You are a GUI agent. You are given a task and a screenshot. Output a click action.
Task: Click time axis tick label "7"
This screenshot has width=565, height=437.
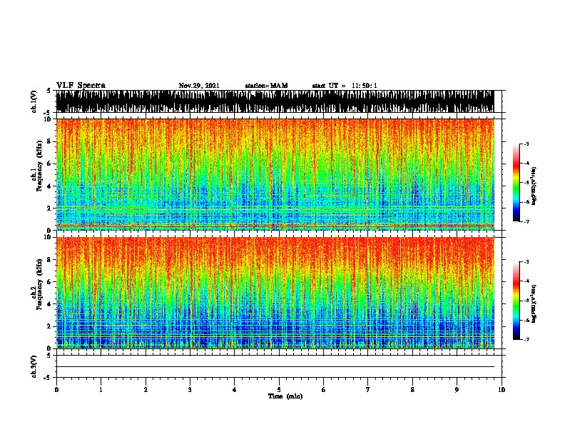368,390
